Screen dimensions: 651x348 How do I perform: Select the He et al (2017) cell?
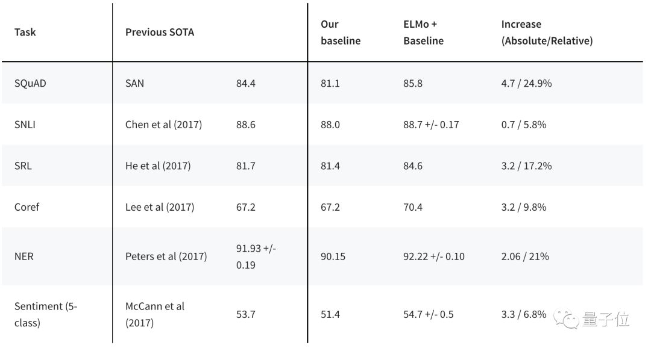click(x=158, y=166)
